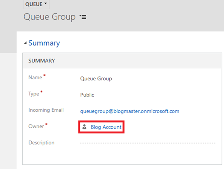Click the red asterisk next to Owner
The image size is (224, 169).
coord(46,125)
